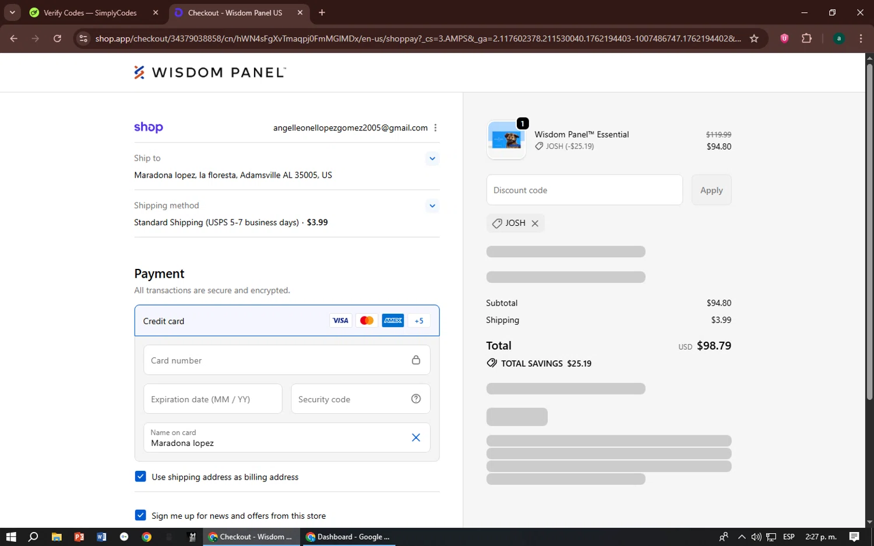Open the clock showing 2:27 p. m.

(x=820, y=537)
